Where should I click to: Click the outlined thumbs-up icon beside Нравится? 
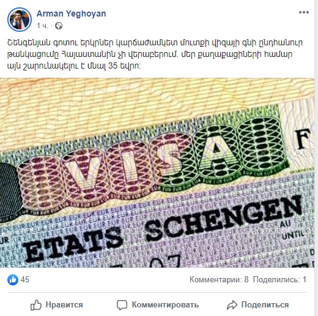pyautogui.click(x=36, y=305)
